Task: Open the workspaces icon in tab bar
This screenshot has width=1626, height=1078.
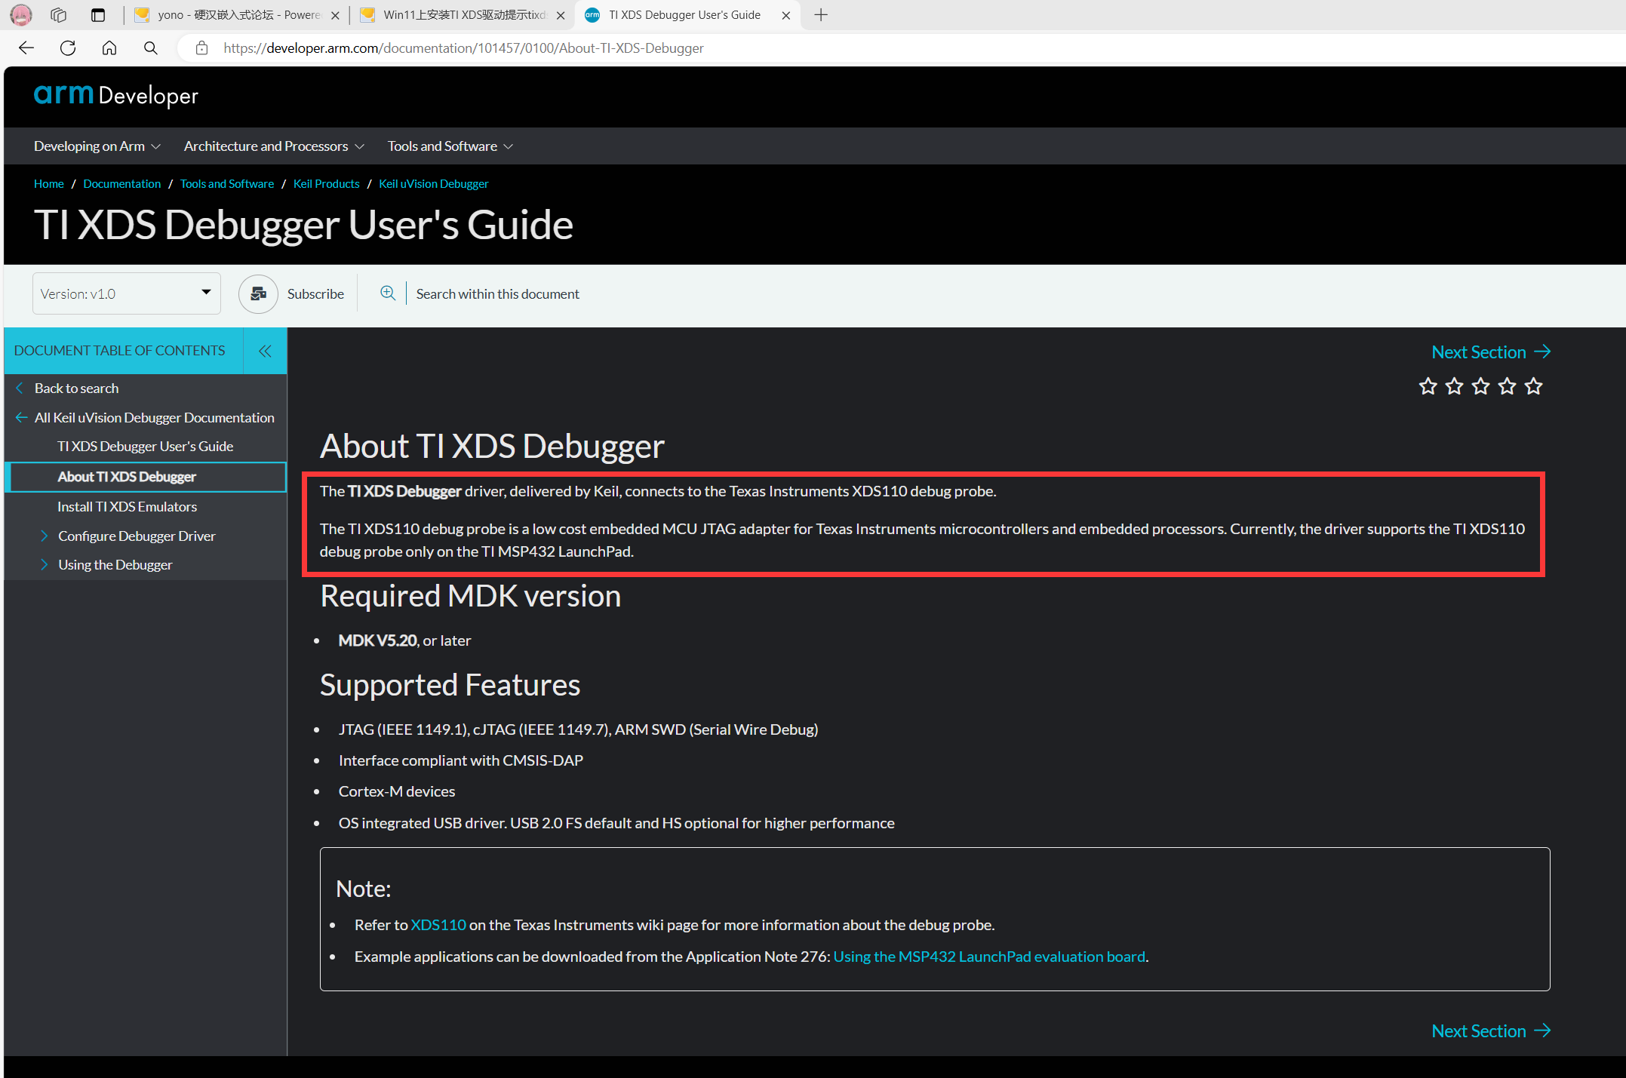Action: tap(59, 15)
